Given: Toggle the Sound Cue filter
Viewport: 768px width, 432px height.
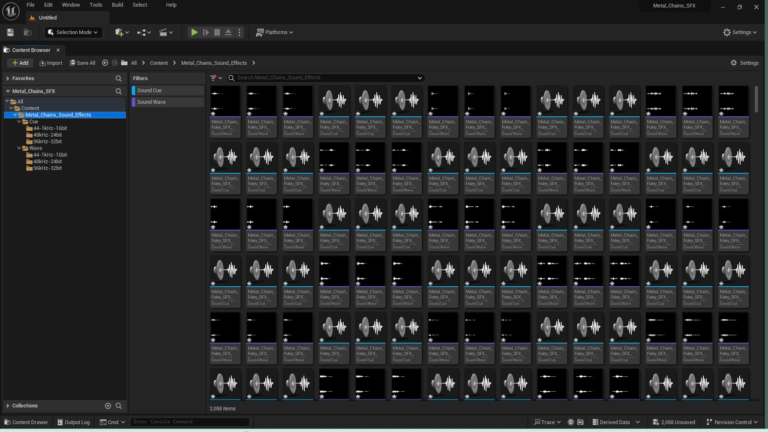Looking at the screenshot, I should [x=168, y=91].
